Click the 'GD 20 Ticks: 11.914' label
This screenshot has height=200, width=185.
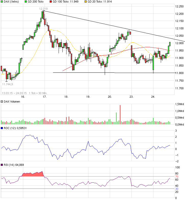pyautogui.click(x=100, y=2)
